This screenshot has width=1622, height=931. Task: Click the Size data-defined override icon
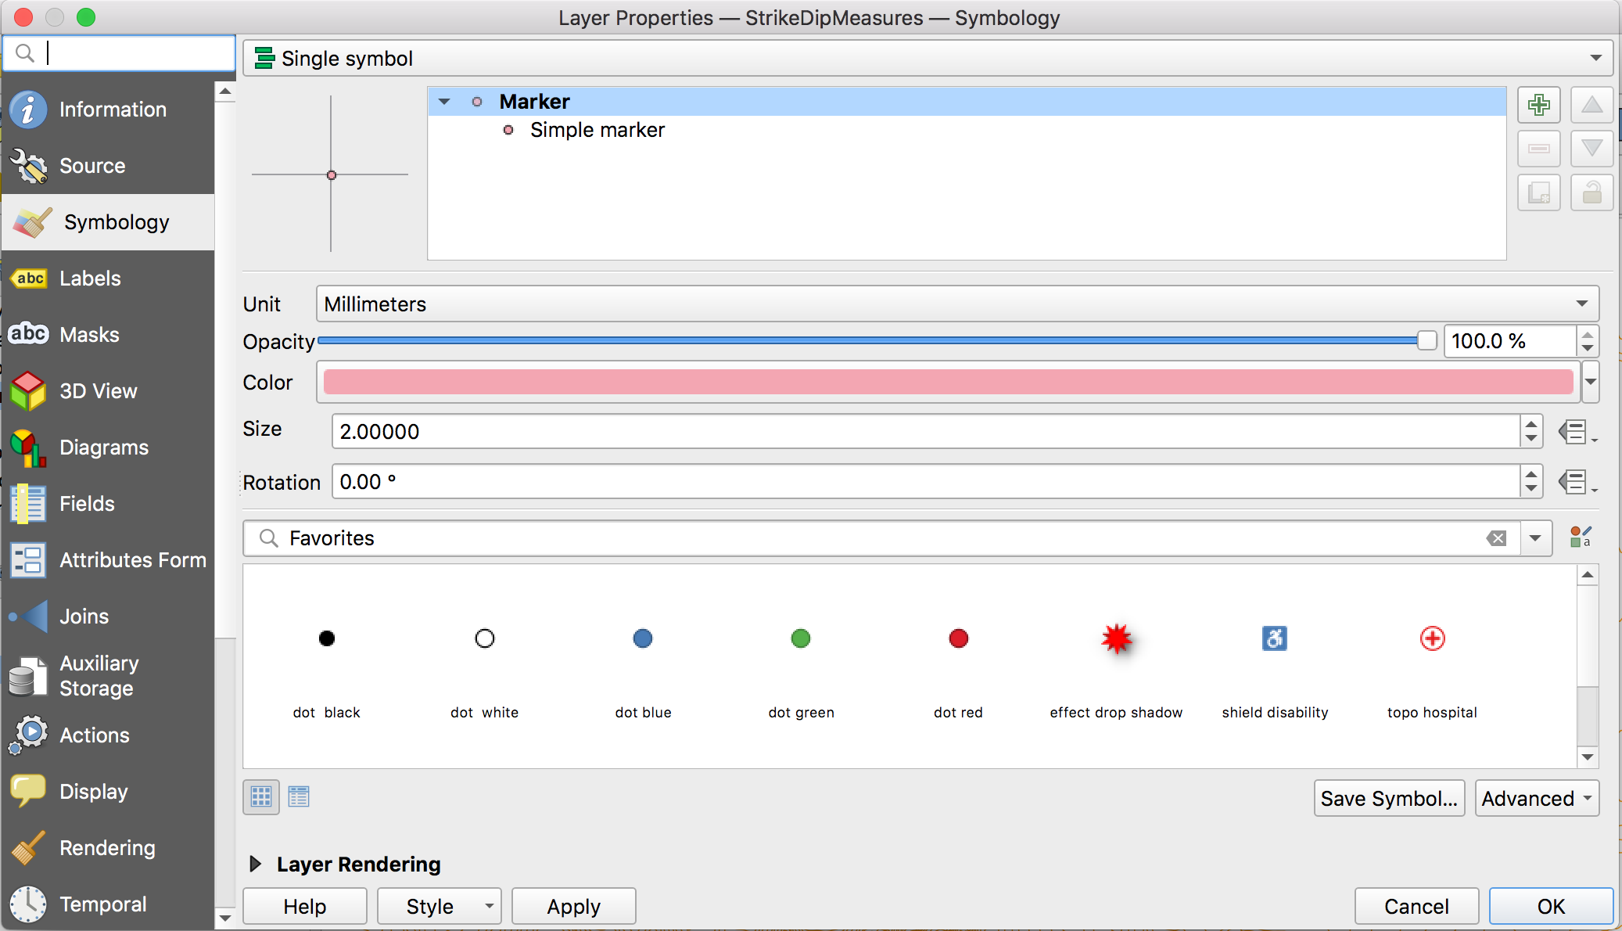click(1574, 432)
